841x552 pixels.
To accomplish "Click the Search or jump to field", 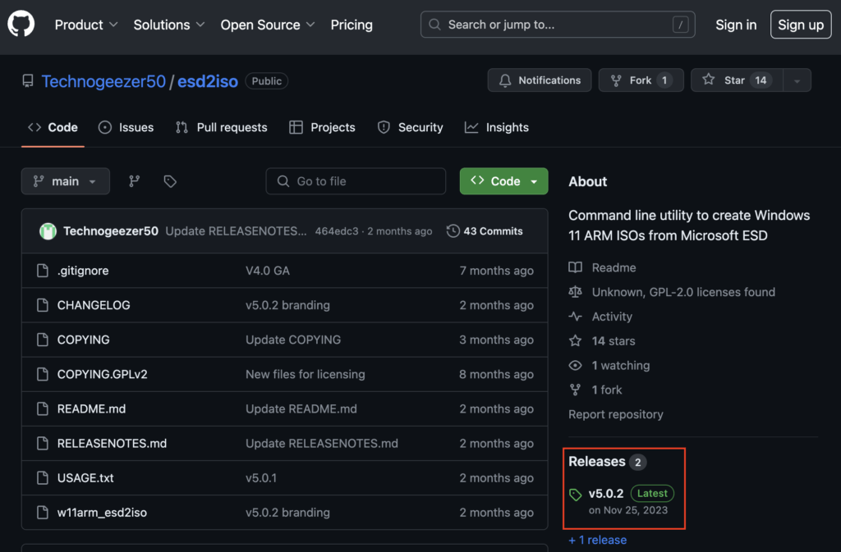I will [558, 25].
